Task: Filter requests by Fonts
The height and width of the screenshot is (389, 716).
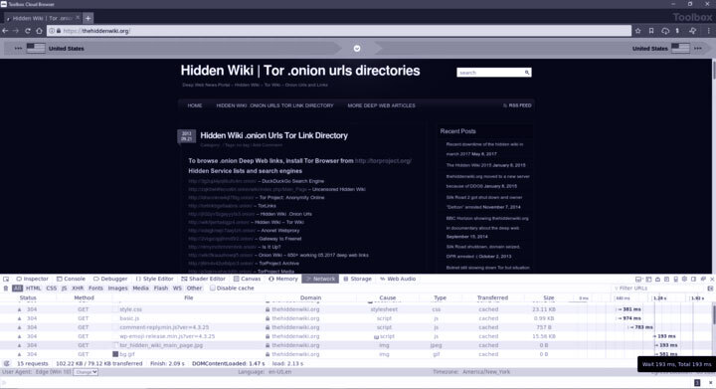Action: point(95,289)
